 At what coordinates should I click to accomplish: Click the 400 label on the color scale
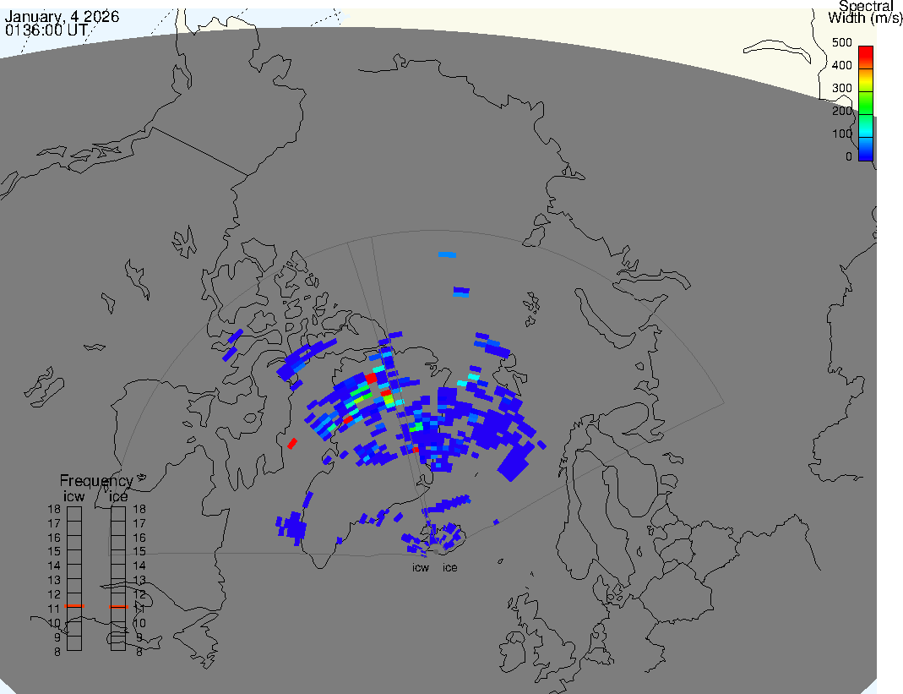[x=841, y=65]
